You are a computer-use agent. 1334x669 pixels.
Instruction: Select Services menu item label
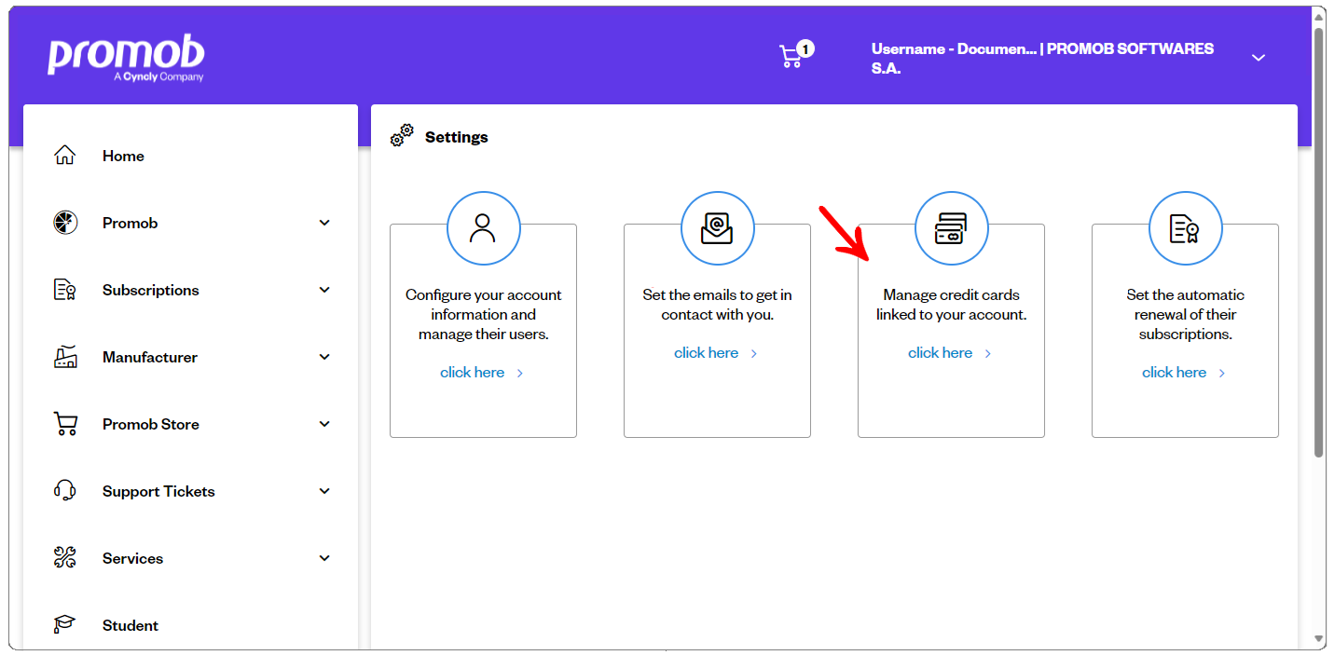[132, 558]
